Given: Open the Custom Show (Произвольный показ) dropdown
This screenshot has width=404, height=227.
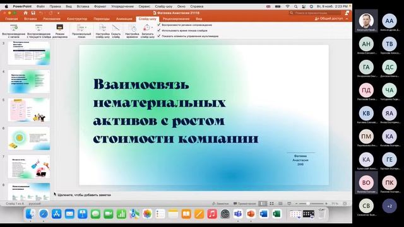Looking at the screenshot, I should pyautogui.click(x=81, y=32).
